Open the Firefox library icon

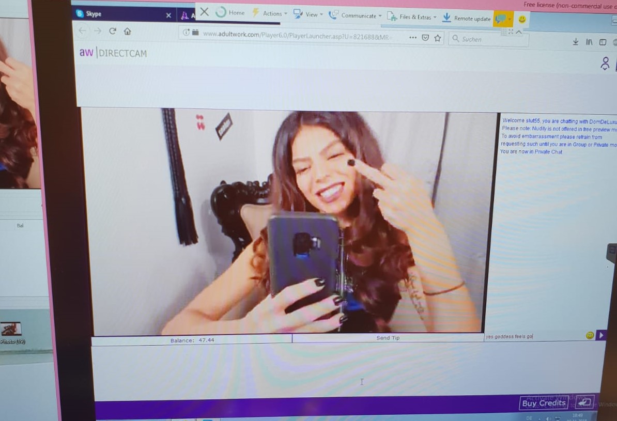tap(589, 42)
